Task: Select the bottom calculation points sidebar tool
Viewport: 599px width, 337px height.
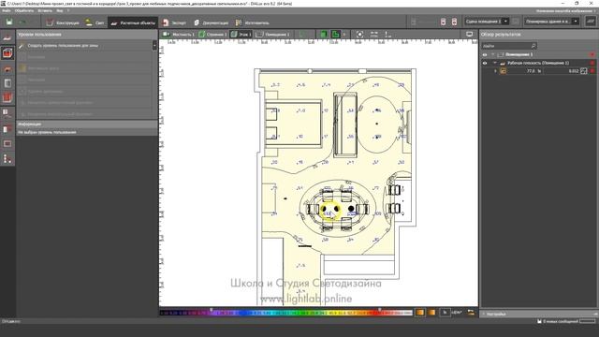Action: (7, 158)
